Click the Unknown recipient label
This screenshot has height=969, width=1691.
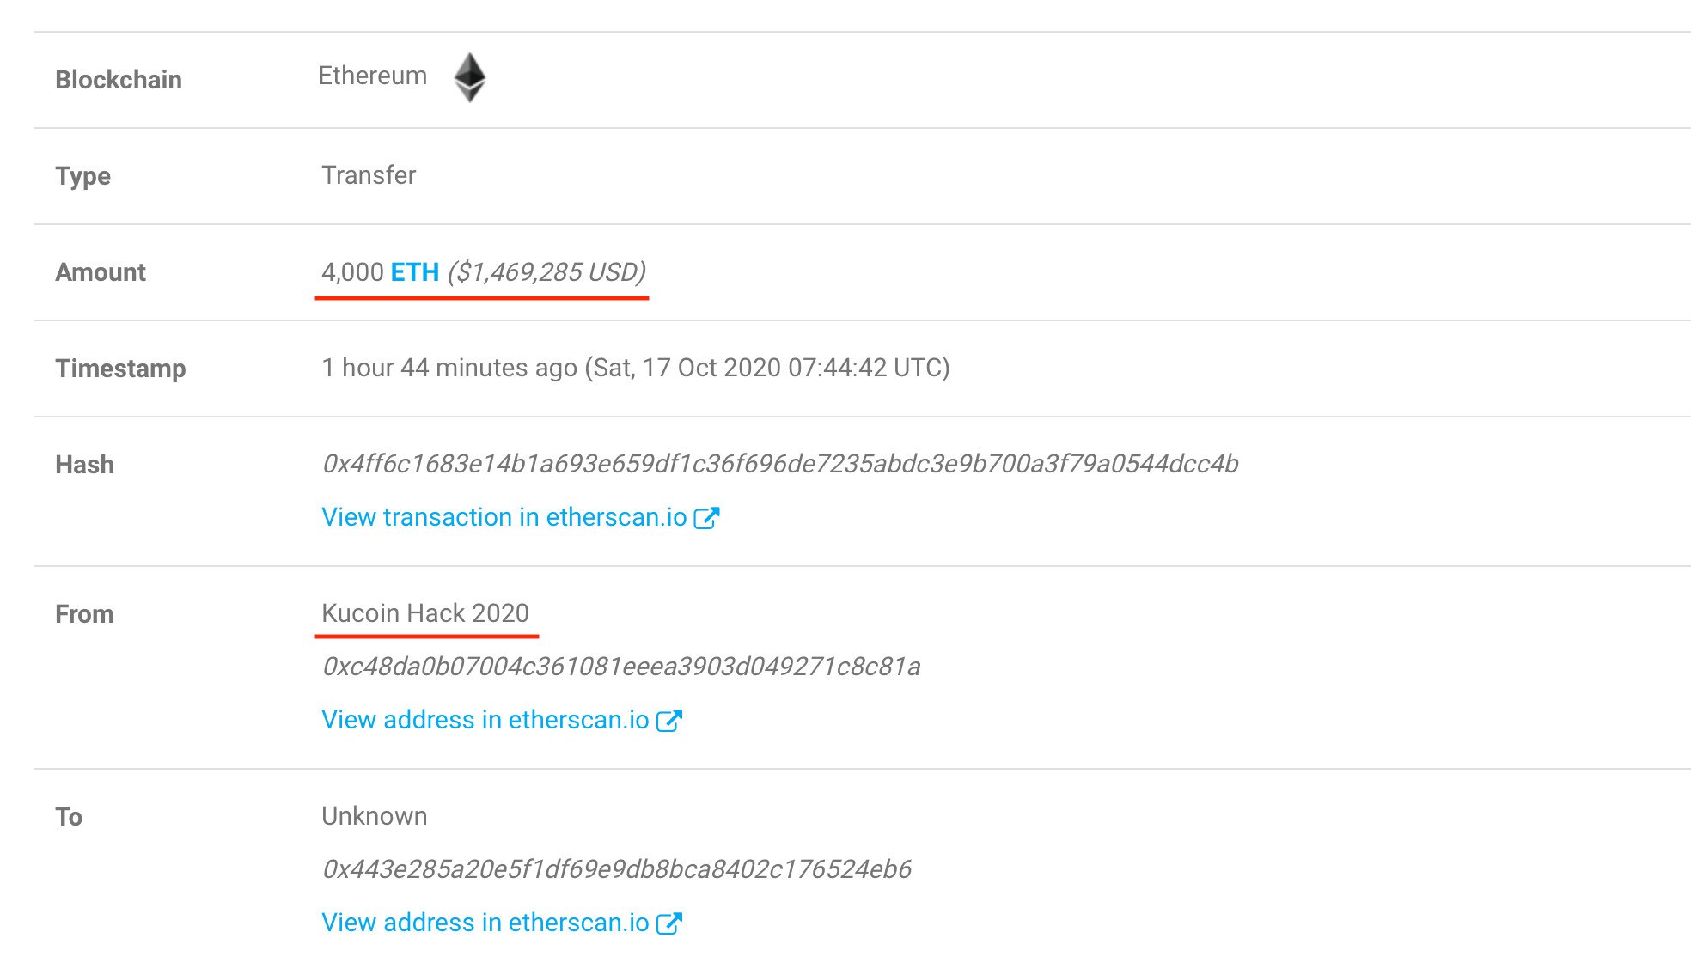[x=374, y=816]
